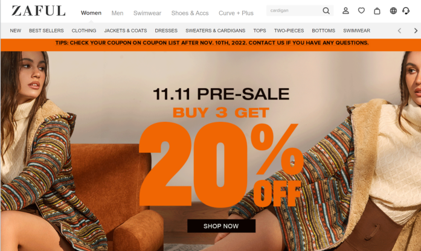Switch to the Men tab

pos(117,13)
